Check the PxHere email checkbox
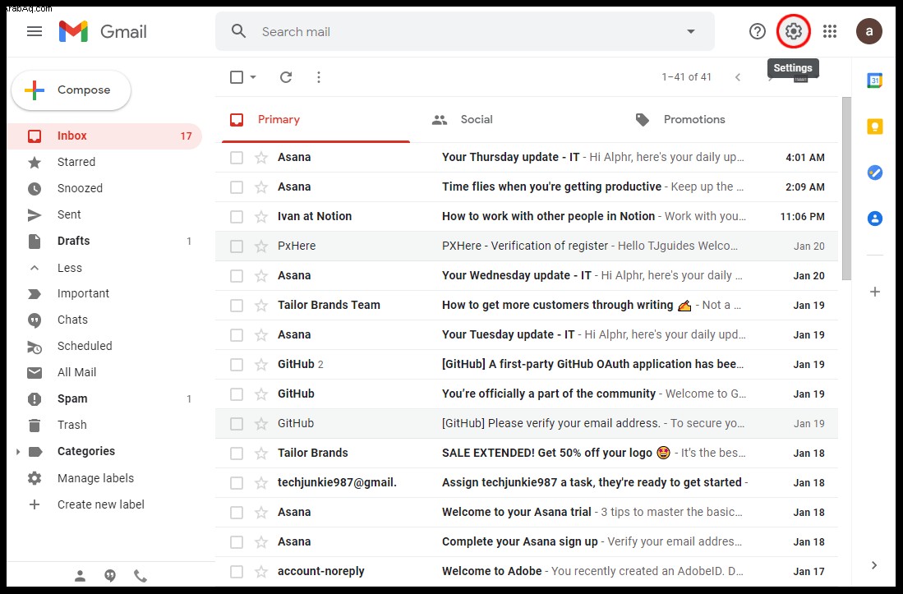The height and width of the screenshot is (594, 903). coord(236,246)
